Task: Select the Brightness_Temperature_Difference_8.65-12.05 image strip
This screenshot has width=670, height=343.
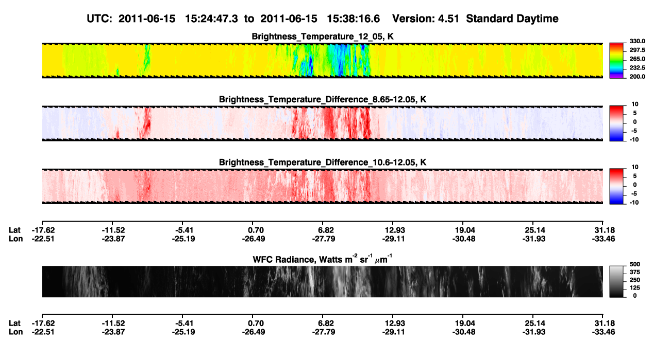Action: [x=322, y=123]
